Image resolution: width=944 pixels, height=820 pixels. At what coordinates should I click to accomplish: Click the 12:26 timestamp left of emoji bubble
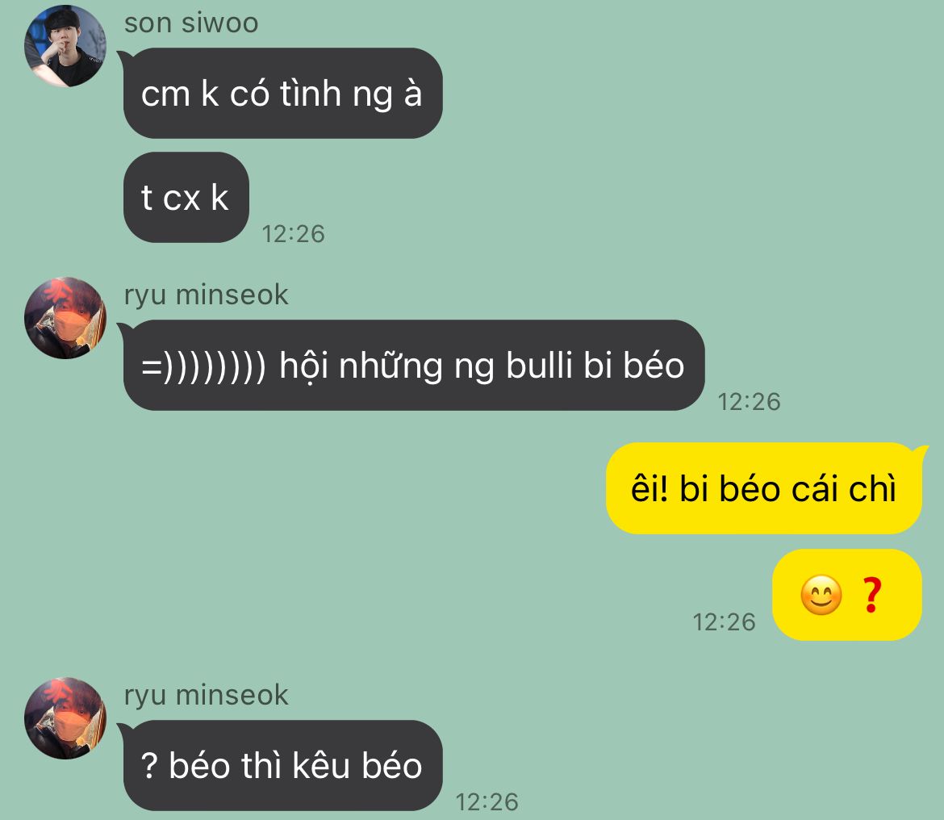[724, 622]
